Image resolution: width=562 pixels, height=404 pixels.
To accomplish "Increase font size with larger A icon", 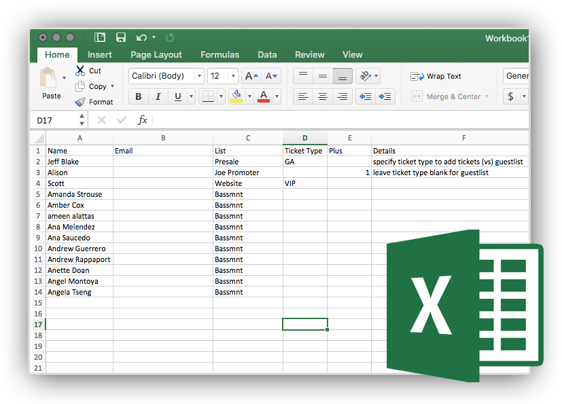I will (251, 76).
